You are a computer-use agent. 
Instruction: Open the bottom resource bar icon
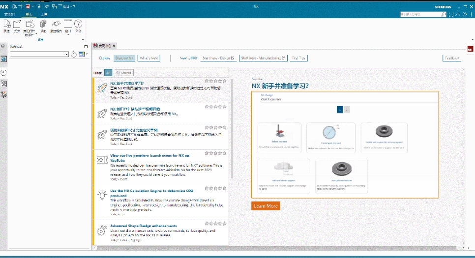click(3, 95)
